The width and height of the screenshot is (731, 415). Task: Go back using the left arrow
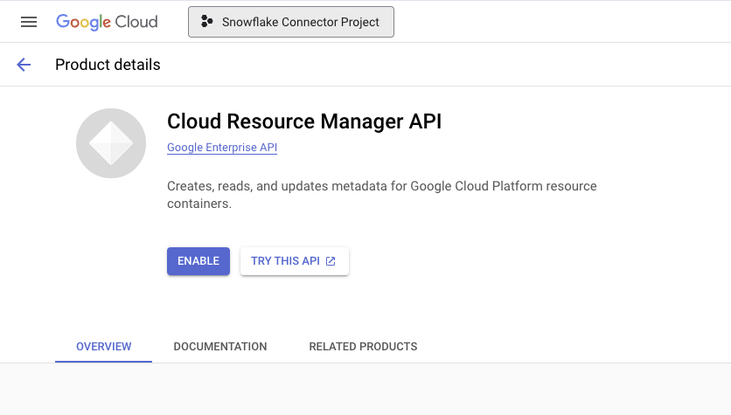point(24,65)
